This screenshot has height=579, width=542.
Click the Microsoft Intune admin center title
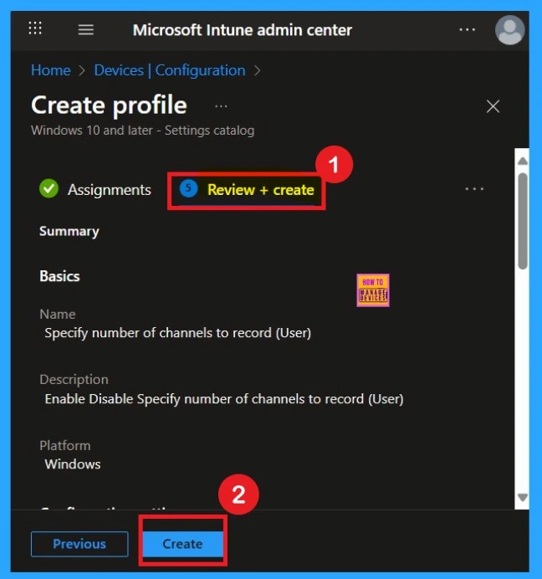pyautogui.click(x=243, y=30)
